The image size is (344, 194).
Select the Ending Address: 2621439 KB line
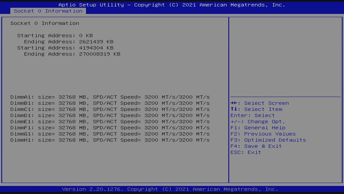(69, 41)
